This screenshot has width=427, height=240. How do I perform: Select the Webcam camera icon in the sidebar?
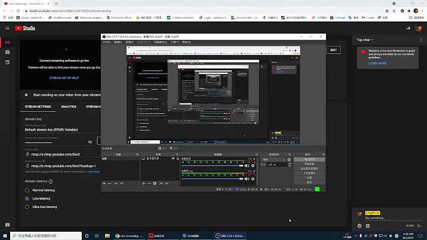[8, 52]
